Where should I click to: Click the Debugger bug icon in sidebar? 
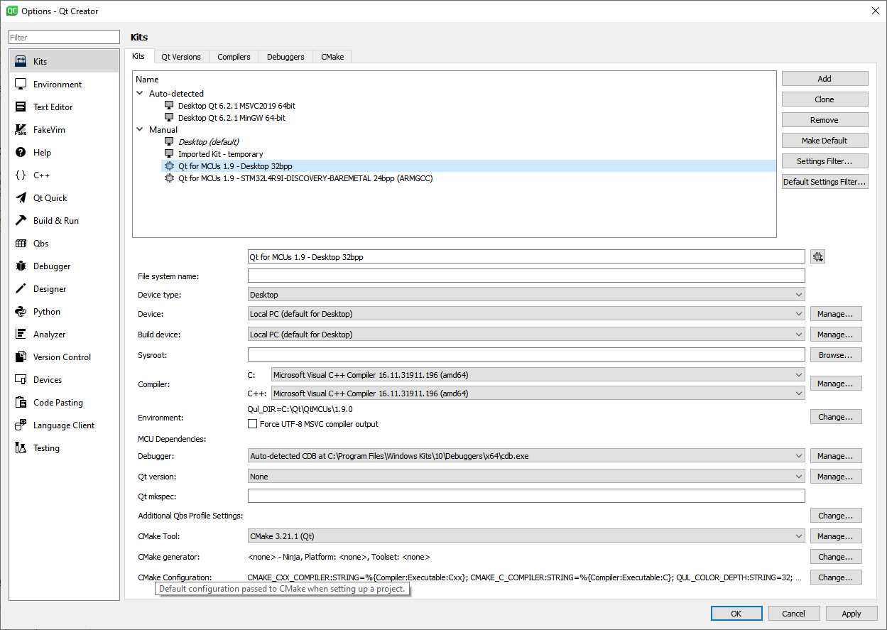pos(21,266)
